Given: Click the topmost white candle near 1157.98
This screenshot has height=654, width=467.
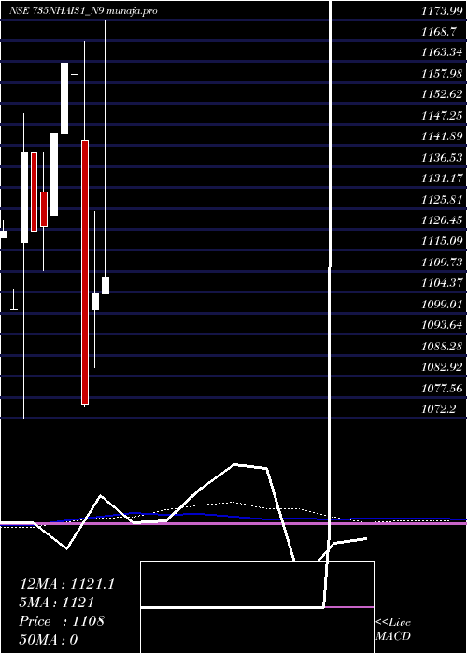Looking at the screenshot, I should coord(64,98).
